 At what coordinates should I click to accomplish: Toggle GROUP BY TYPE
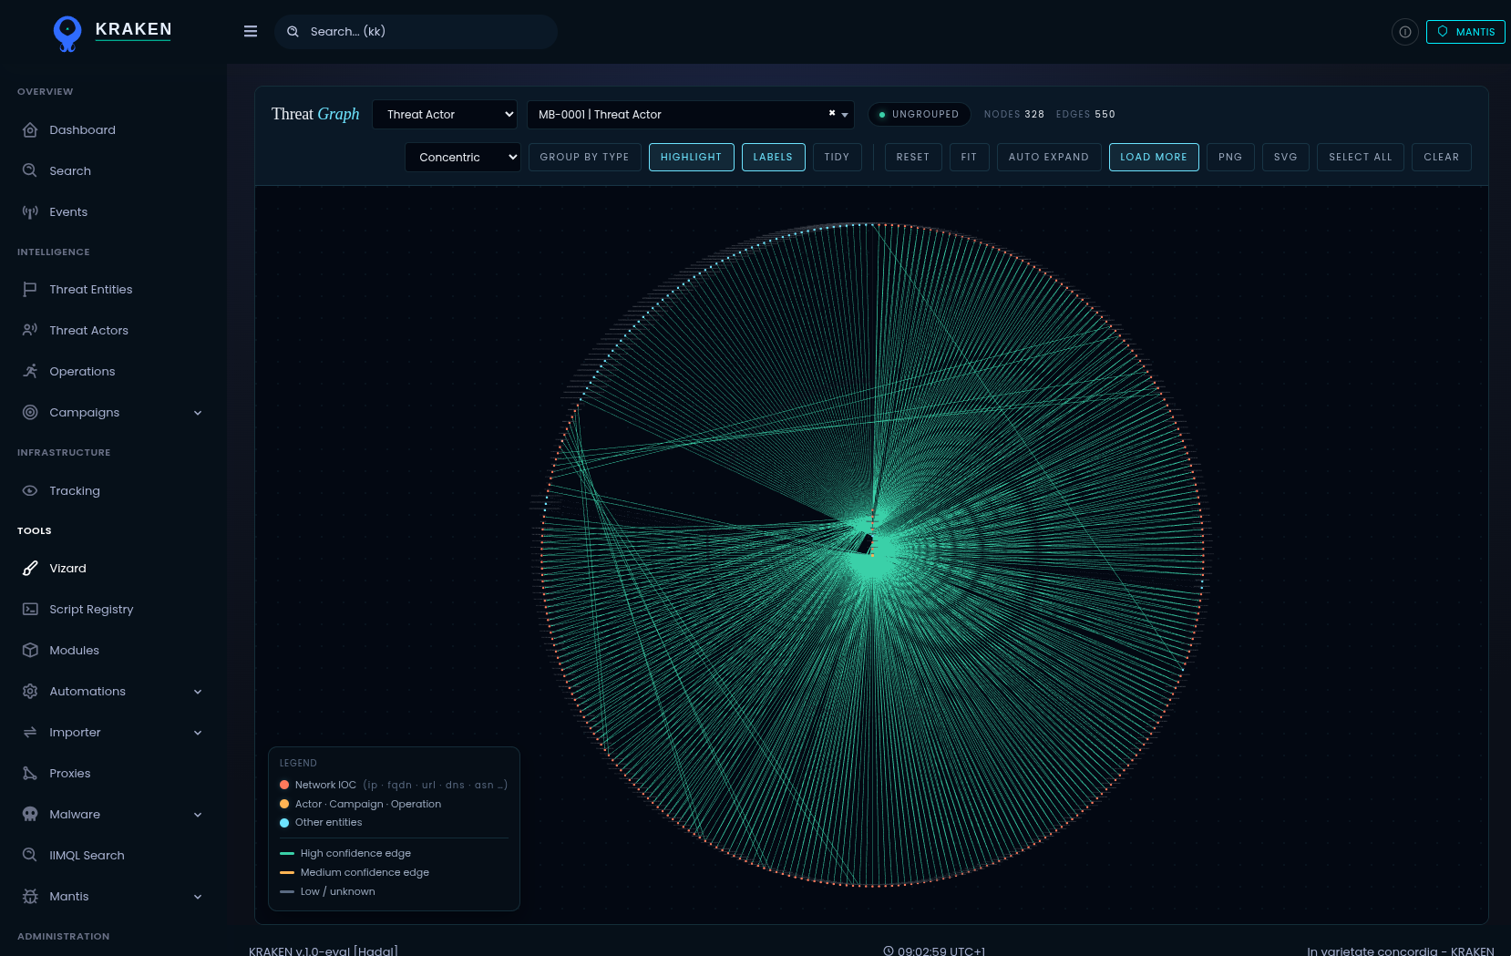[584, 158]
